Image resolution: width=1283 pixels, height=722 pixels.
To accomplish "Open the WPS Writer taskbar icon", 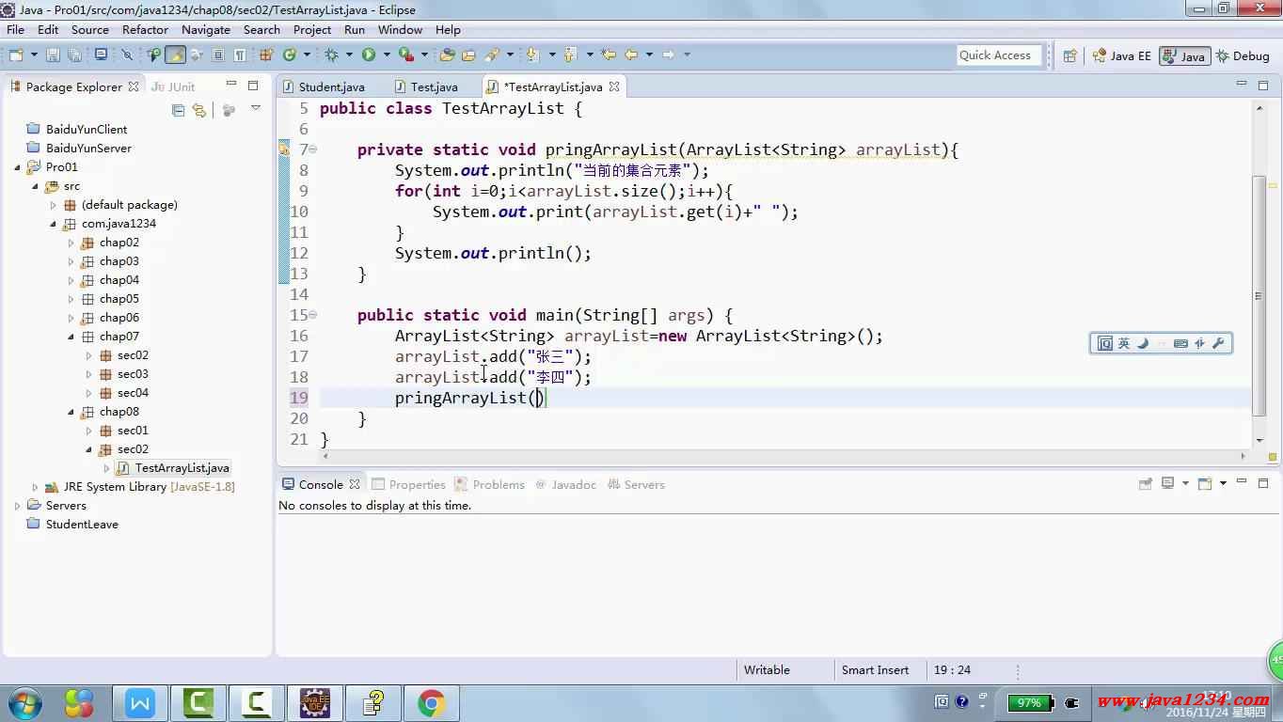I will 140,702.
